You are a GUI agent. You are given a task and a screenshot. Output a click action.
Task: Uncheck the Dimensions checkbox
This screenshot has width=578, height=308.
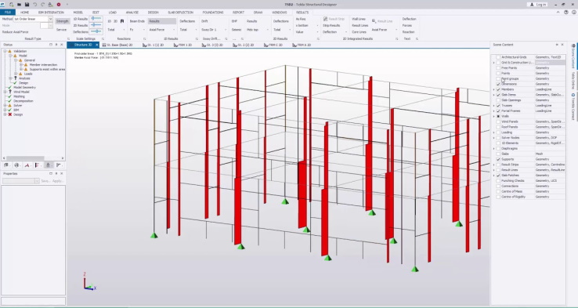coord(498,84)
